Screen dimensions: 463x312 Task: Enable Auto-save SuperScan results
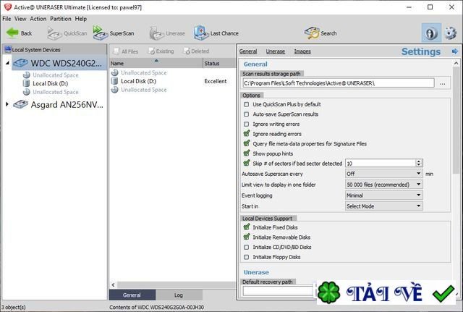(x=246, y=114)
